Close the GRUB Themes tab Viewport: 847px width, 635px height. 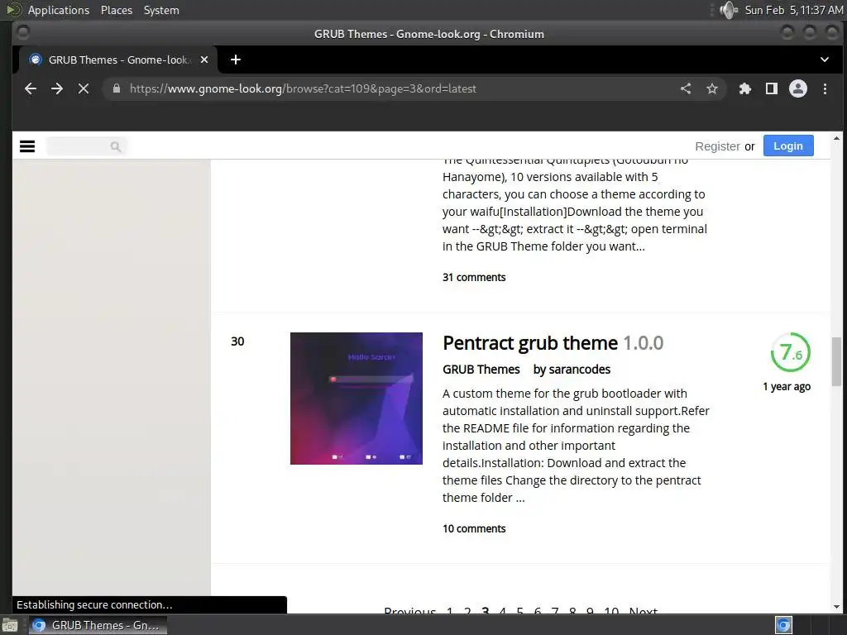[204, 60]
